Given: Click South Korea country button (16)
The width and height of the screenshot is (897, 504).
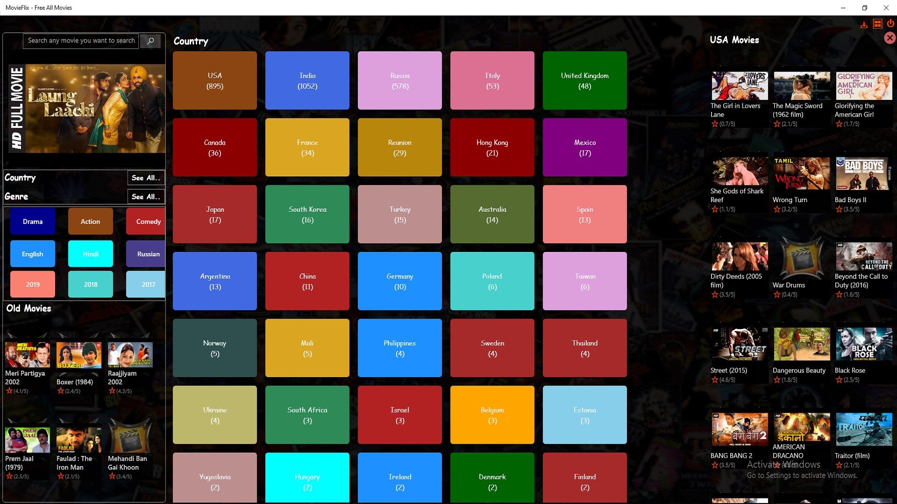Looking at the screenshot, I should point(307,214).
